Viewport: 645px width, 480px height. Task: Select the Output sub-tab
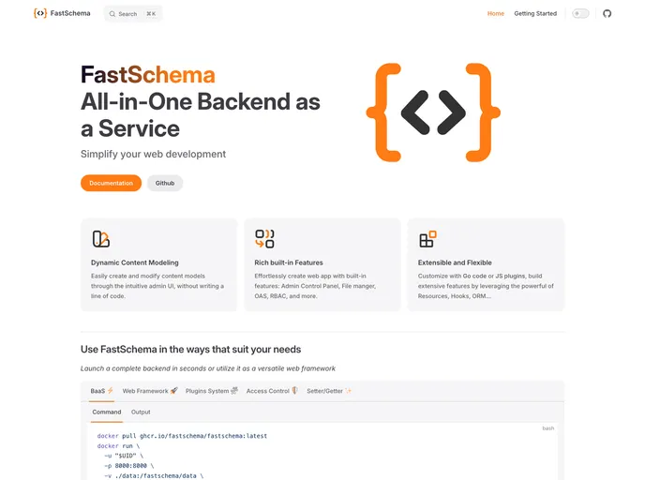tap(141, 412)
